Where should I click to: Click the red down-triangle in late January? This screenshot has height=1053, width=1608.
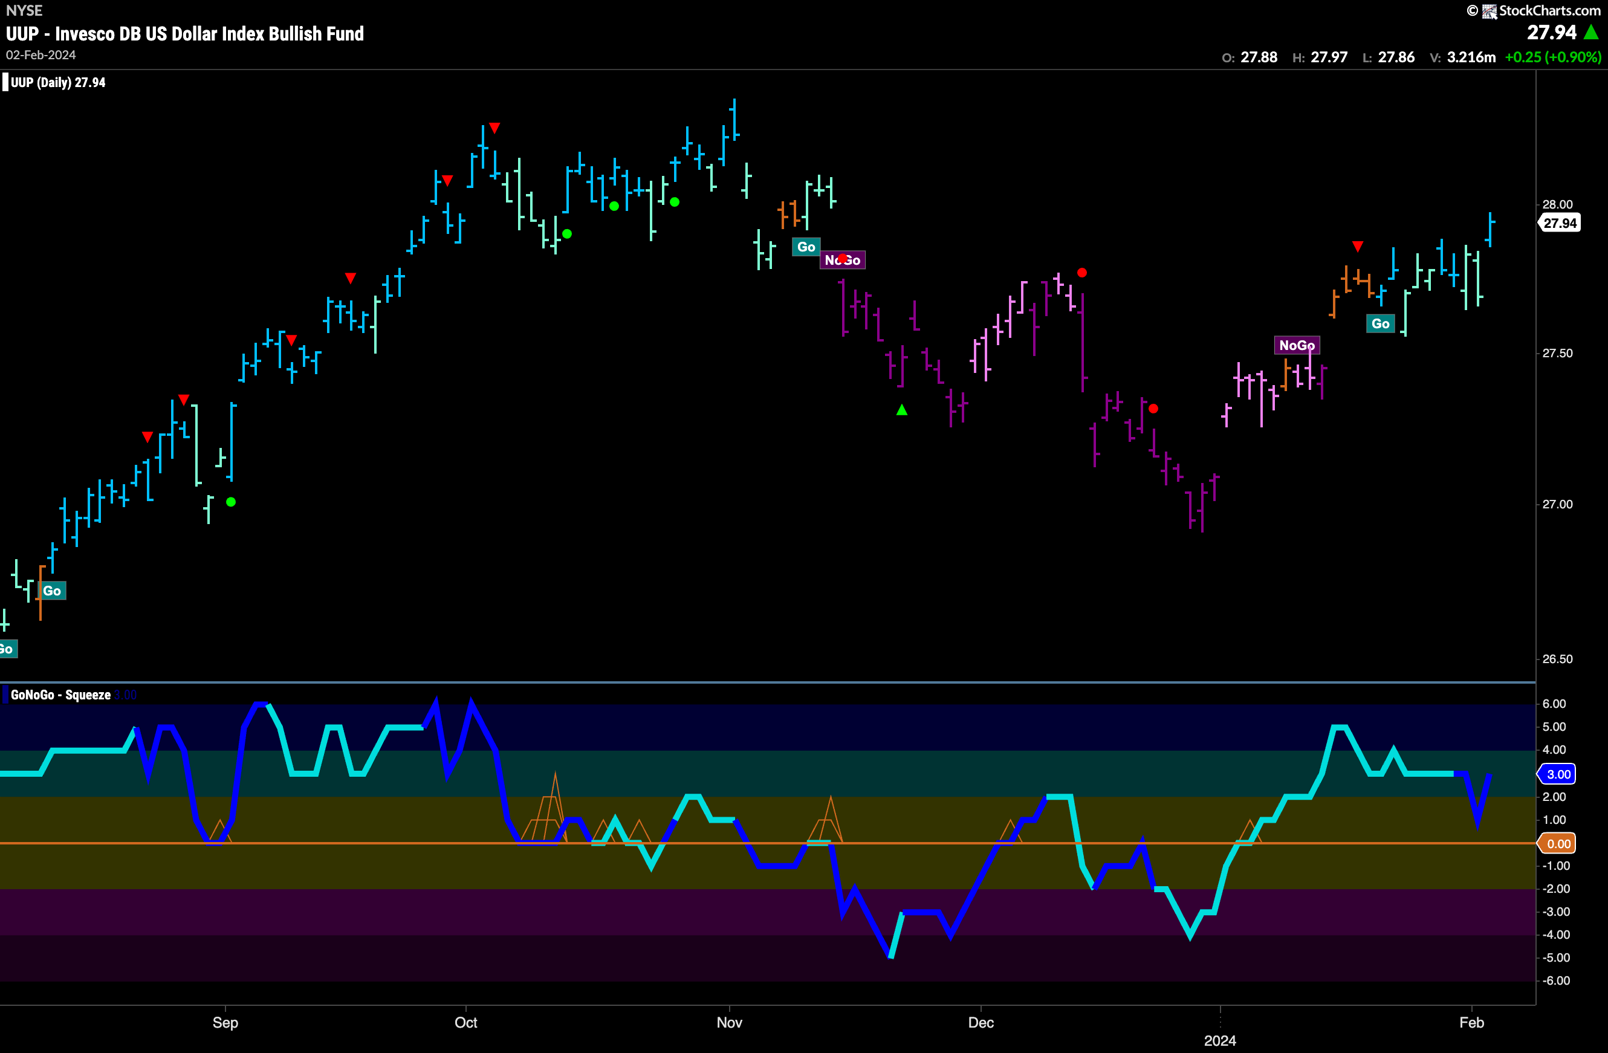1358,247
